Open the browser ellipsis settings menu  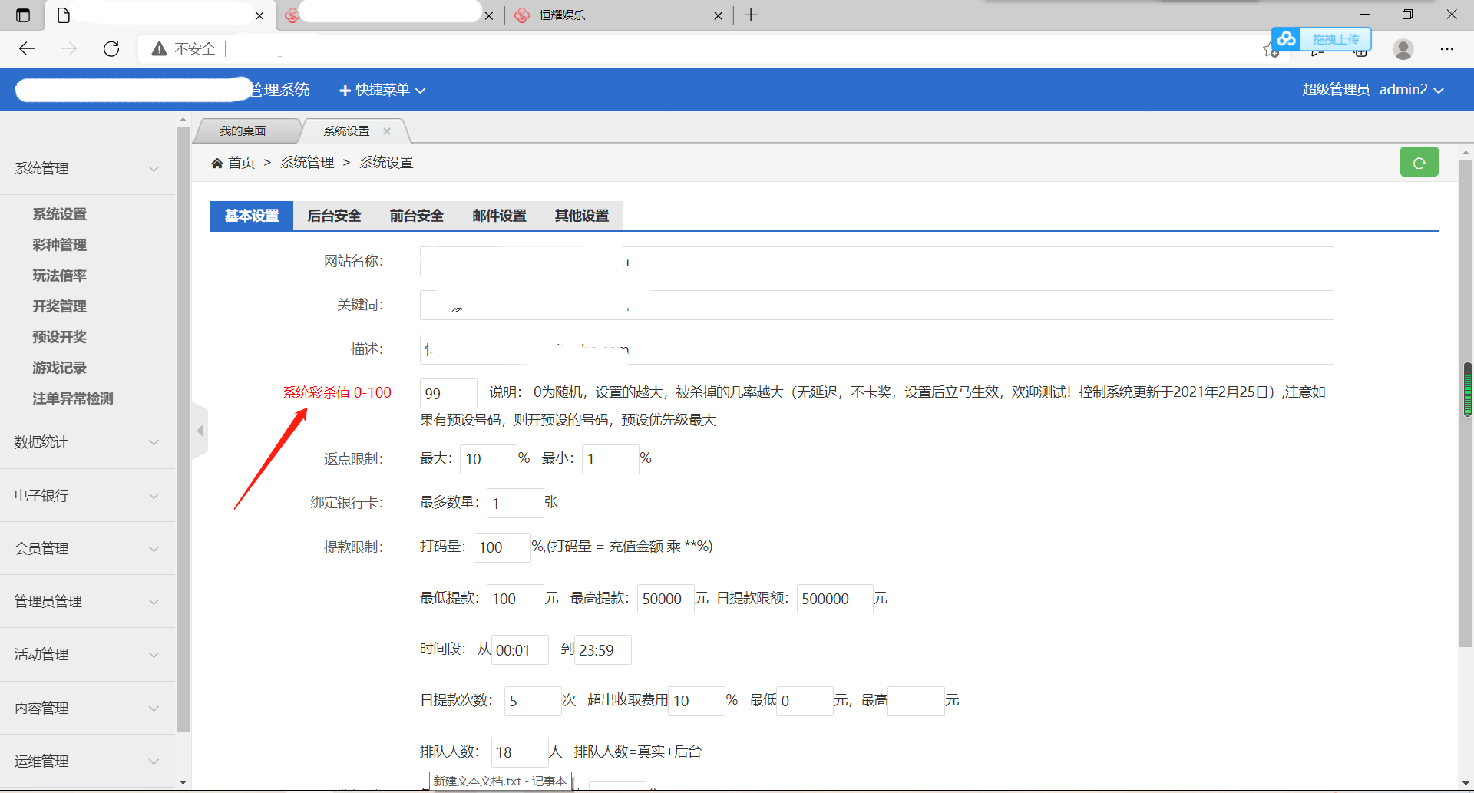click(1446, 49)
